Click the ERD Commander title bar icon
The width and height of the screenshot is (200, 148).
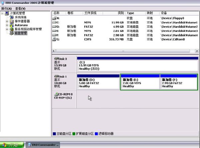pyautogui.click(x=2, y=3)
